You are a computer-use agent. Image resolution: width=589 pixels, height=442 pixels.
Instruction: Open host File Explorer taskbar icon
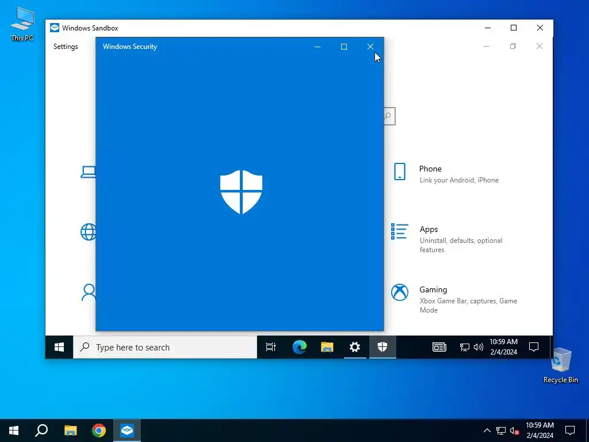point(70,430)
